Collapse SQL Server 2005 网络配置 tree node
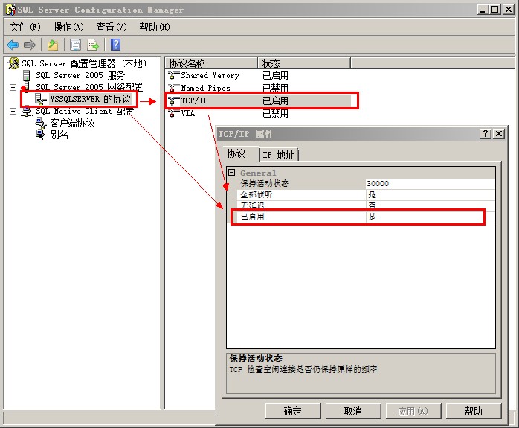 pos(13,88)
